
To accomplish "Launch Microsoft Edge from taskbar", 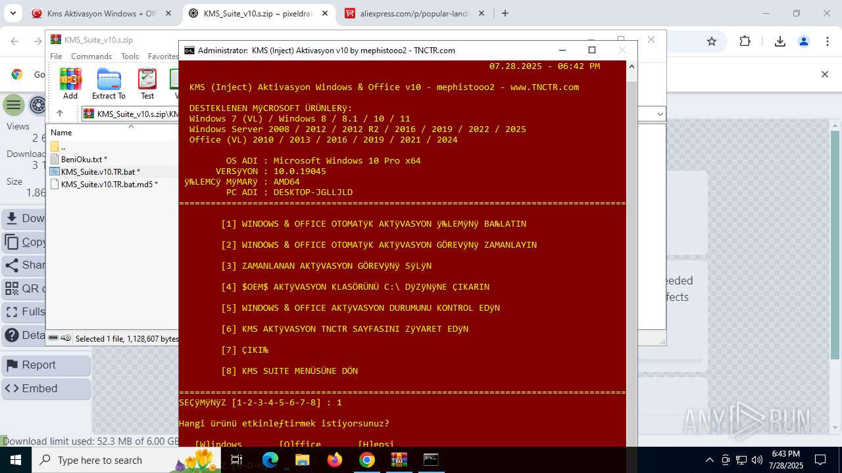I will (x=270, y=460).
